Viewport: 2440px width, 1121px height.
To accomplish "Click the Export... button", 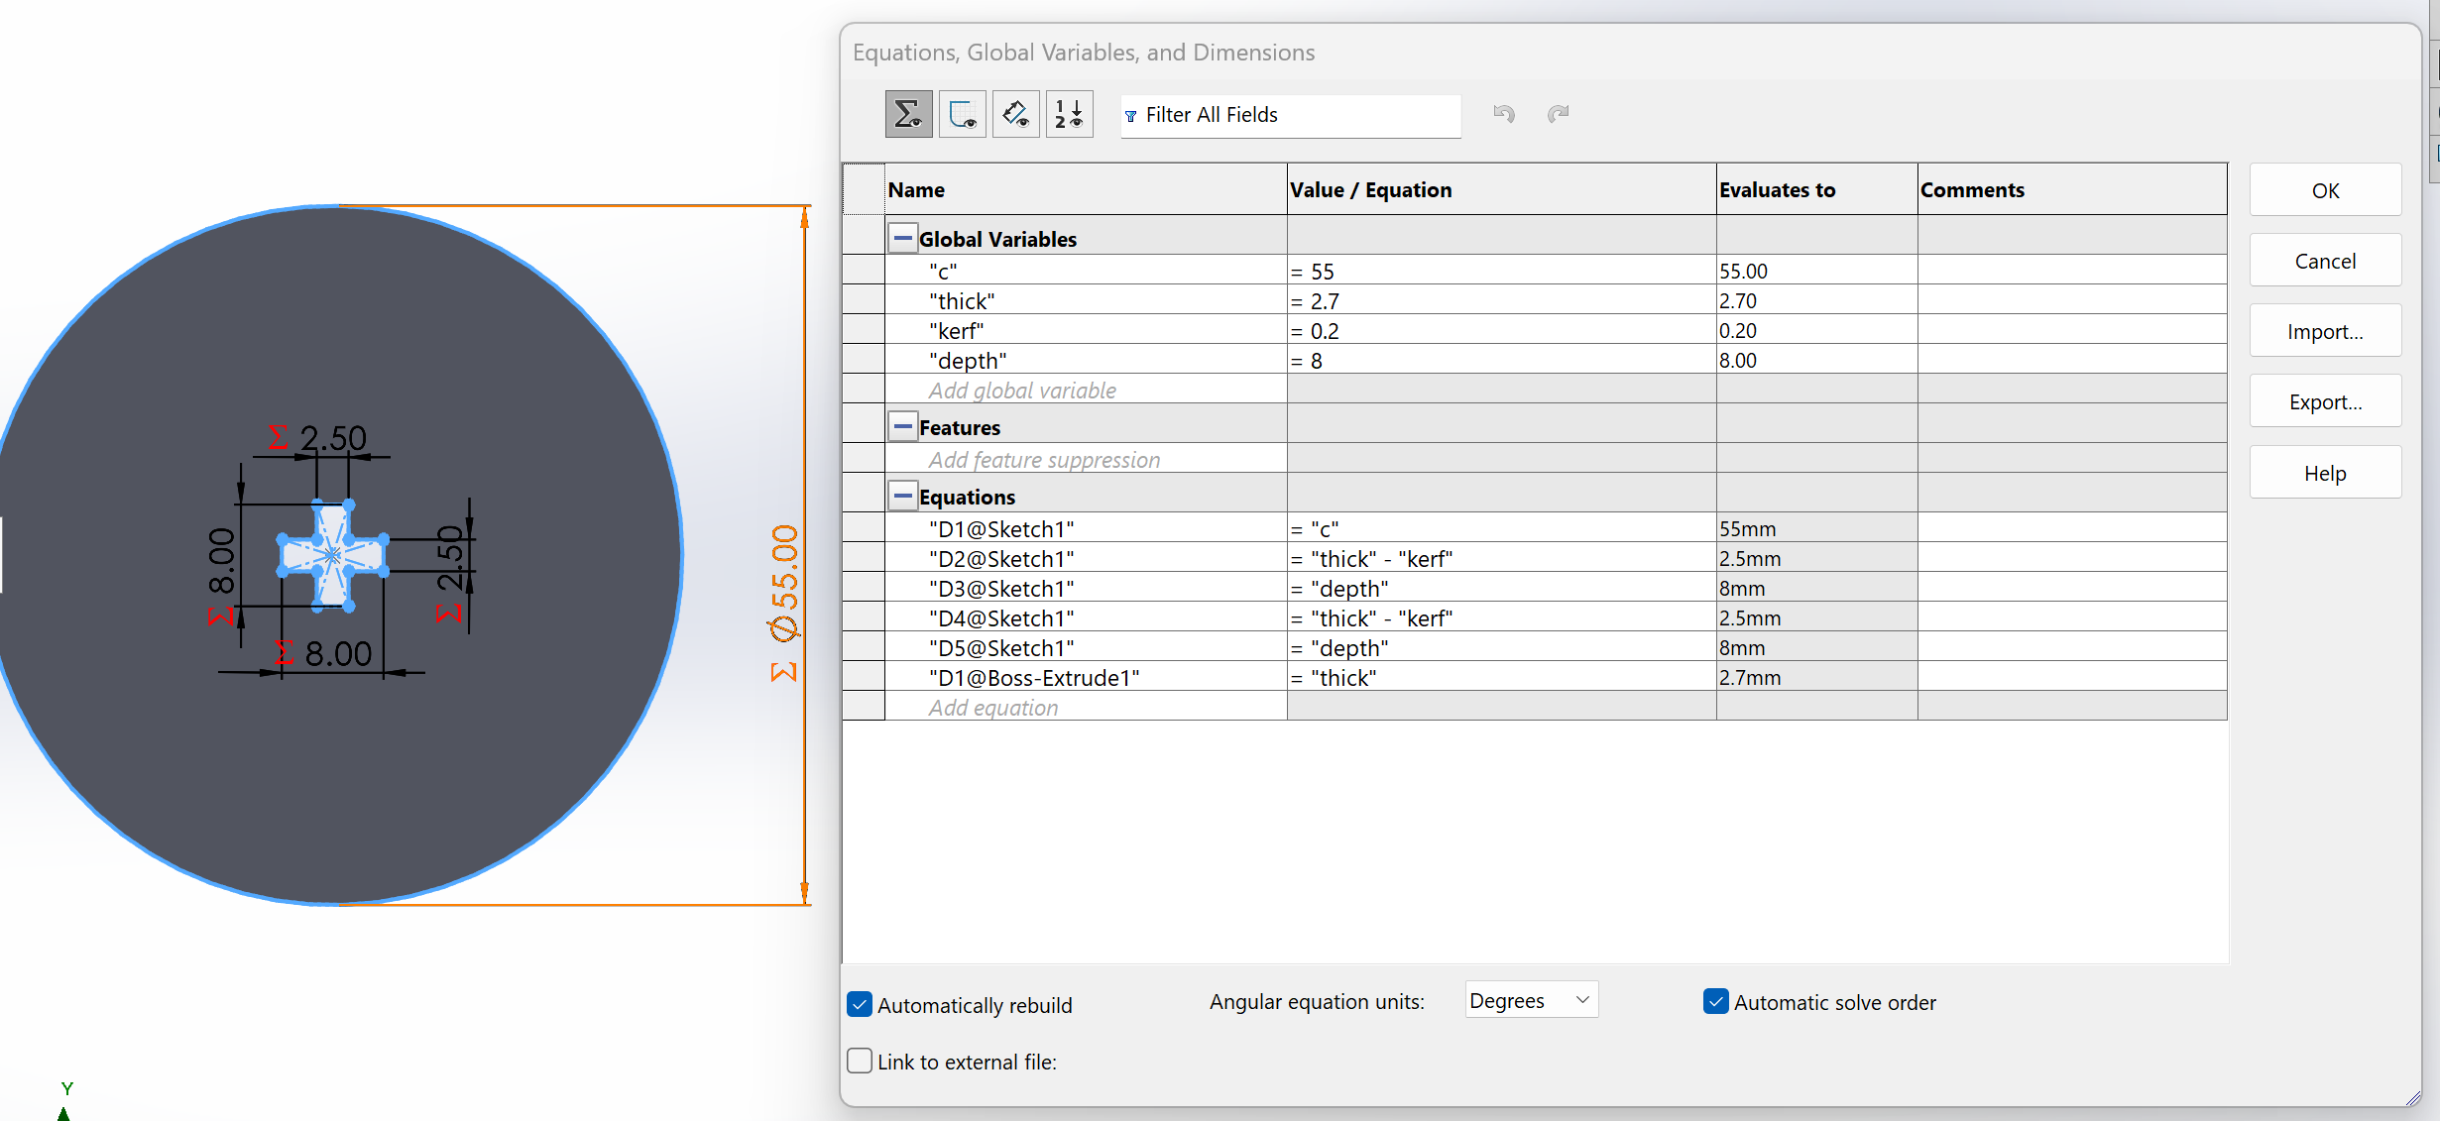I will [x=2324, y=401].
